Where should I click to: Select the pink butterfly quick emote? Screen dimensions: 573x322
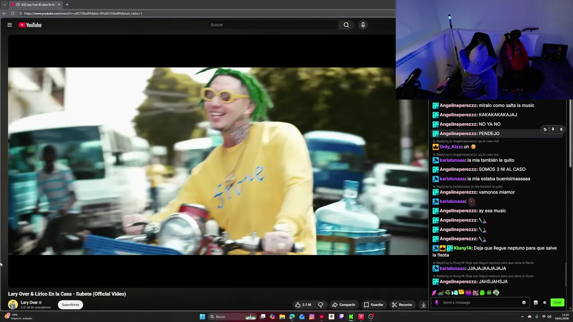[434, 292]
